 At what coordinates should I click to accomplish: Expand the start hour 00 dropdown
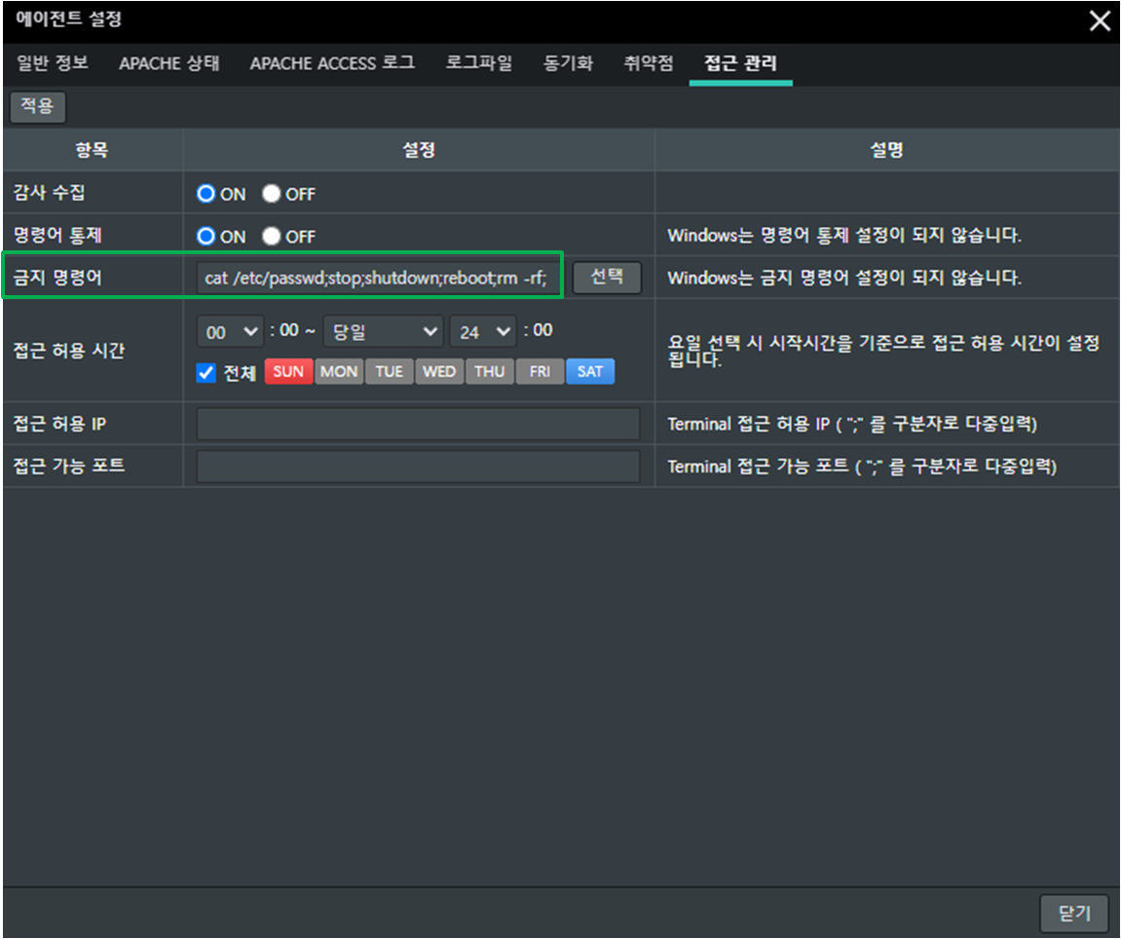tap(230, 332)
